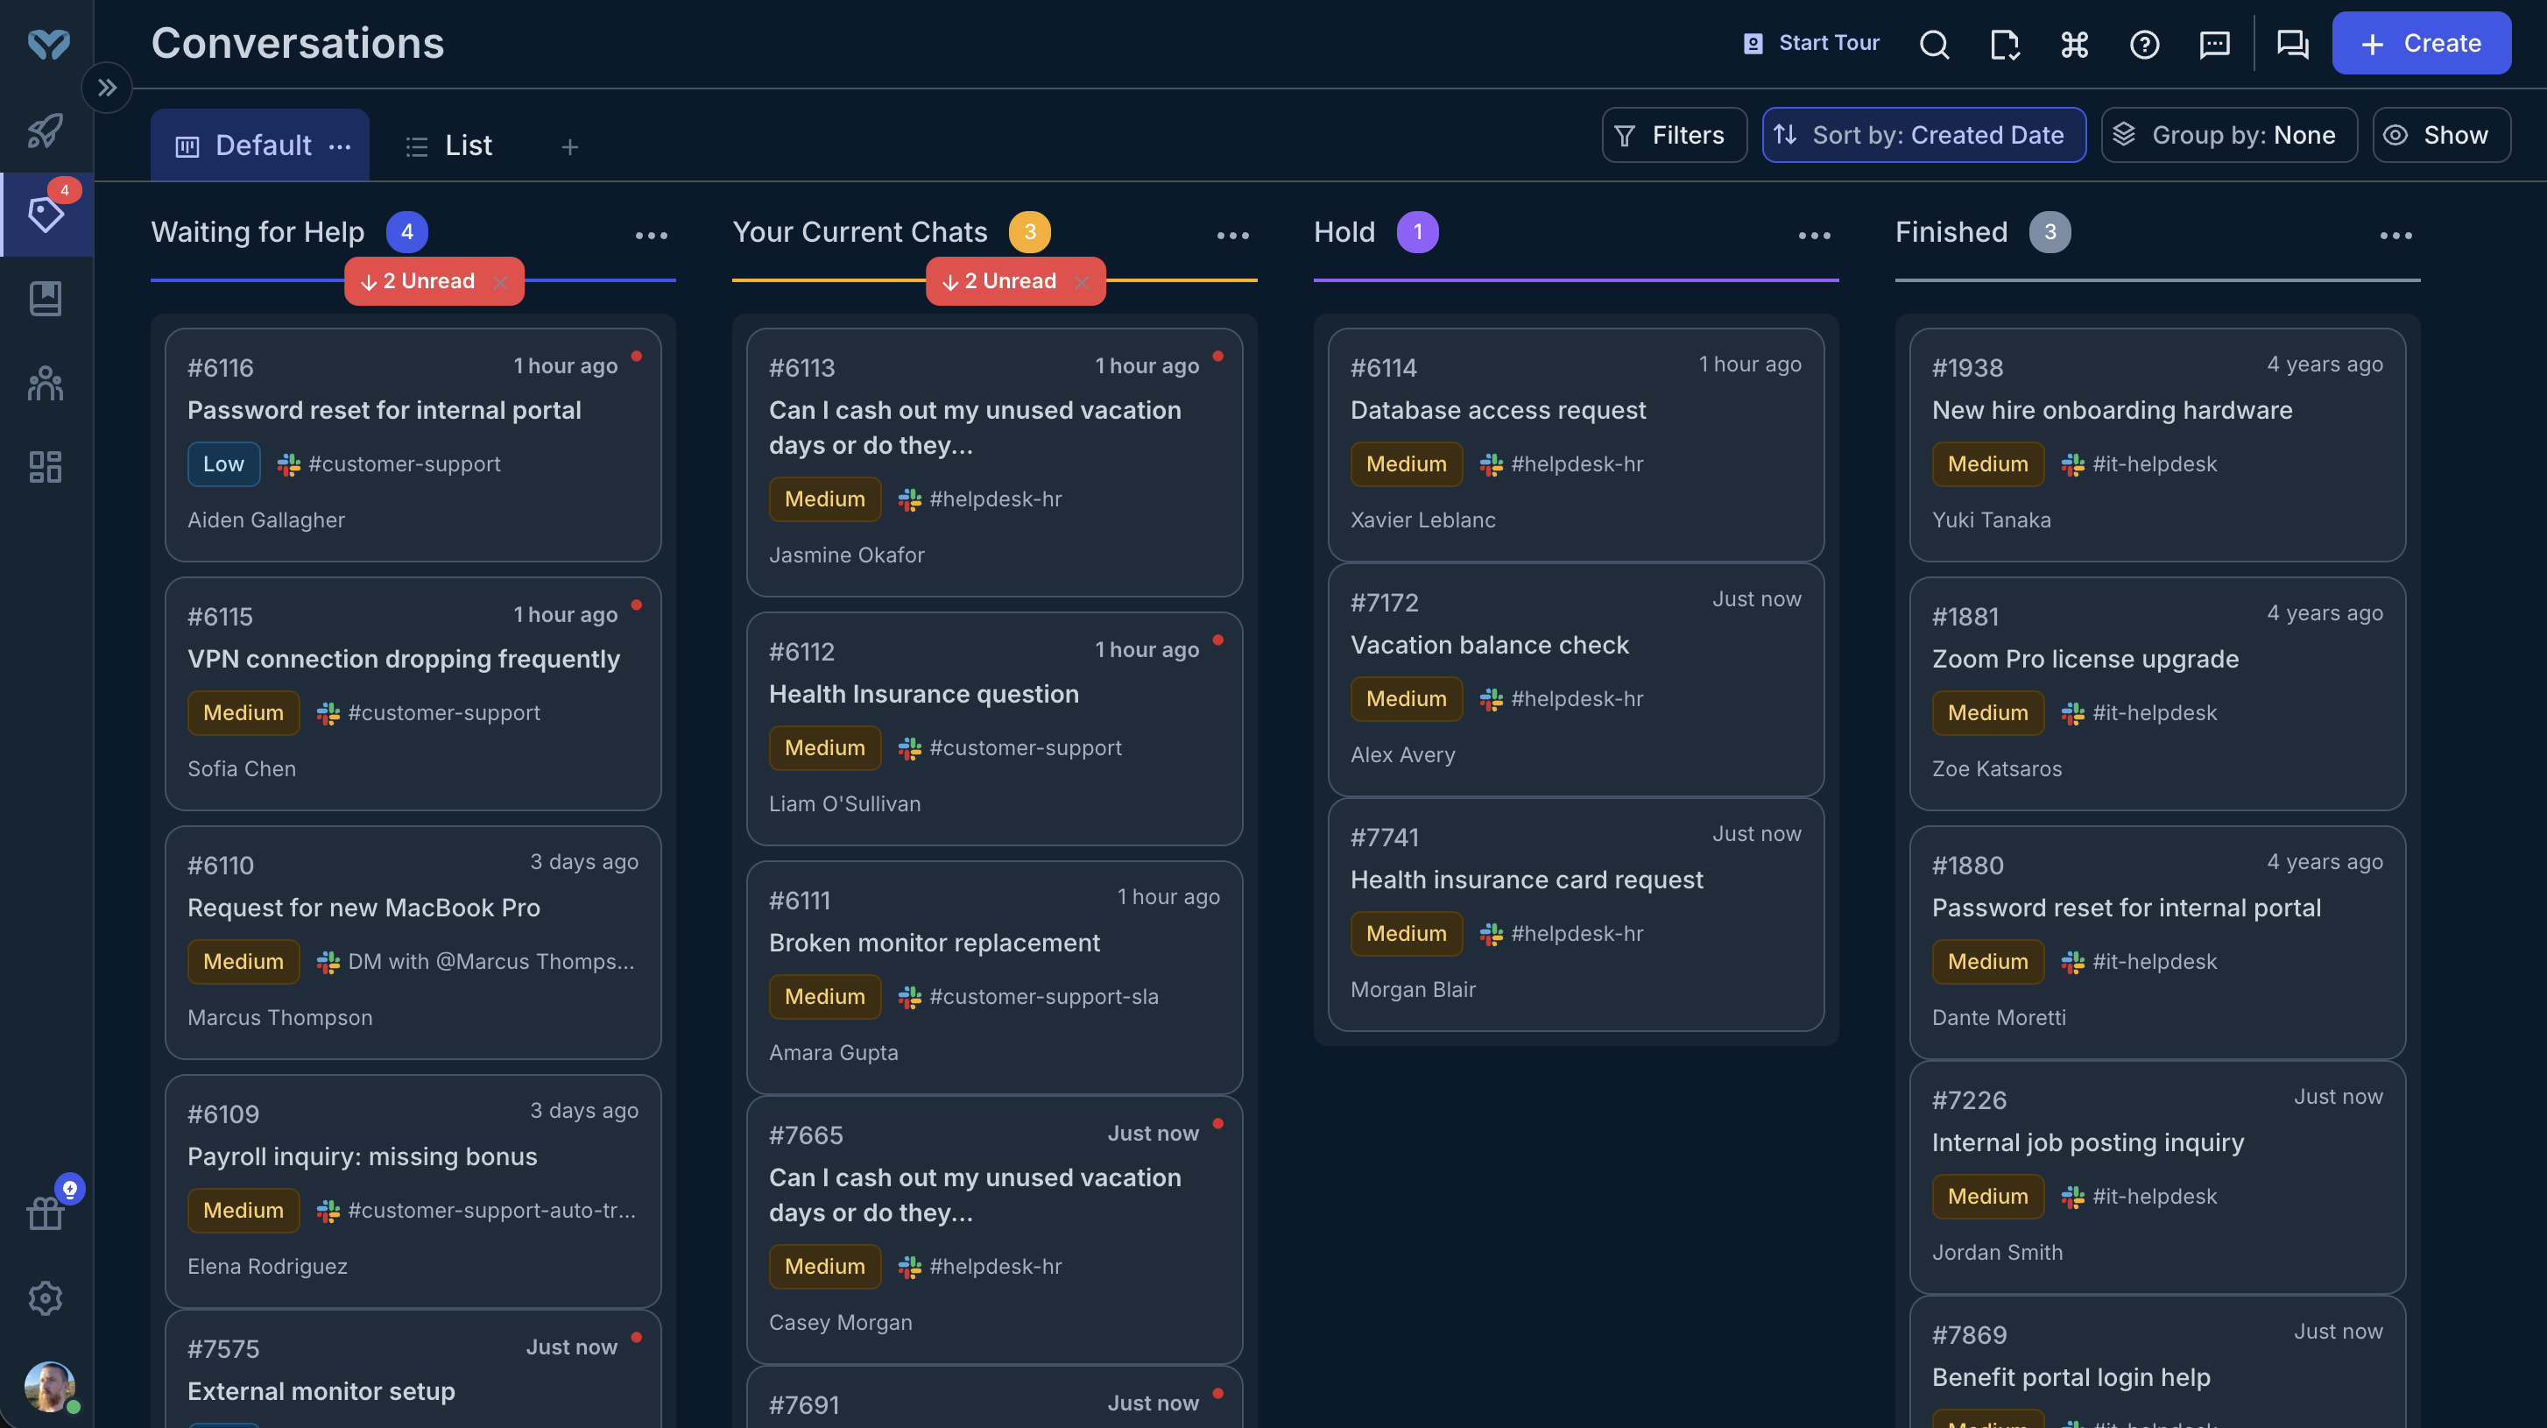Open the settings gear in sidebar
This screenshot has width=2547, height=1428.
[46, 1297]
